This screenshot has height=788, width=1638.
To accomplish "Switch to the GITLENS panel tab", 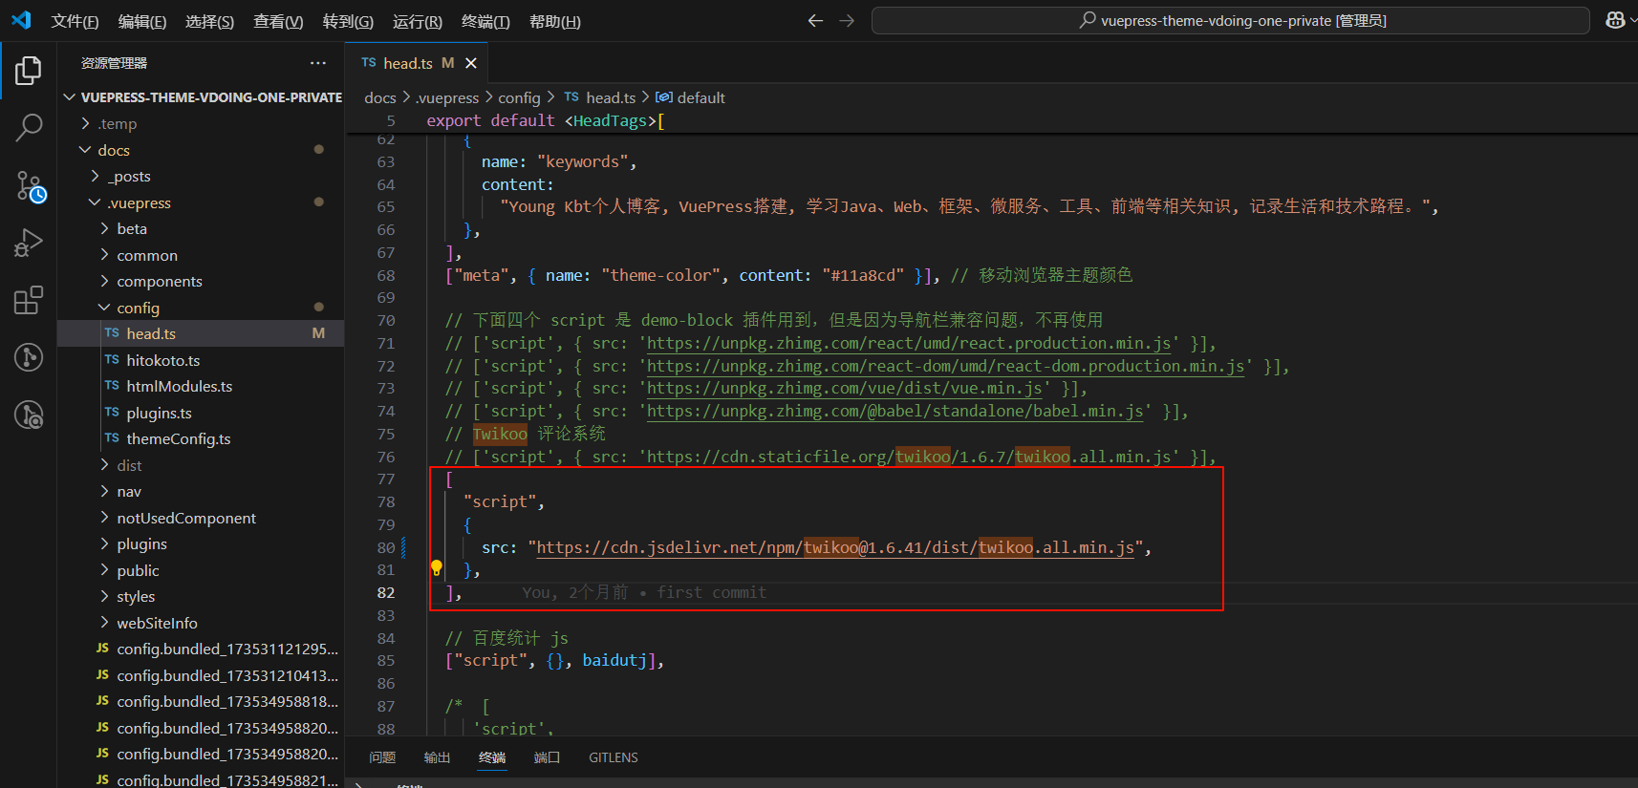I will 613,757.
